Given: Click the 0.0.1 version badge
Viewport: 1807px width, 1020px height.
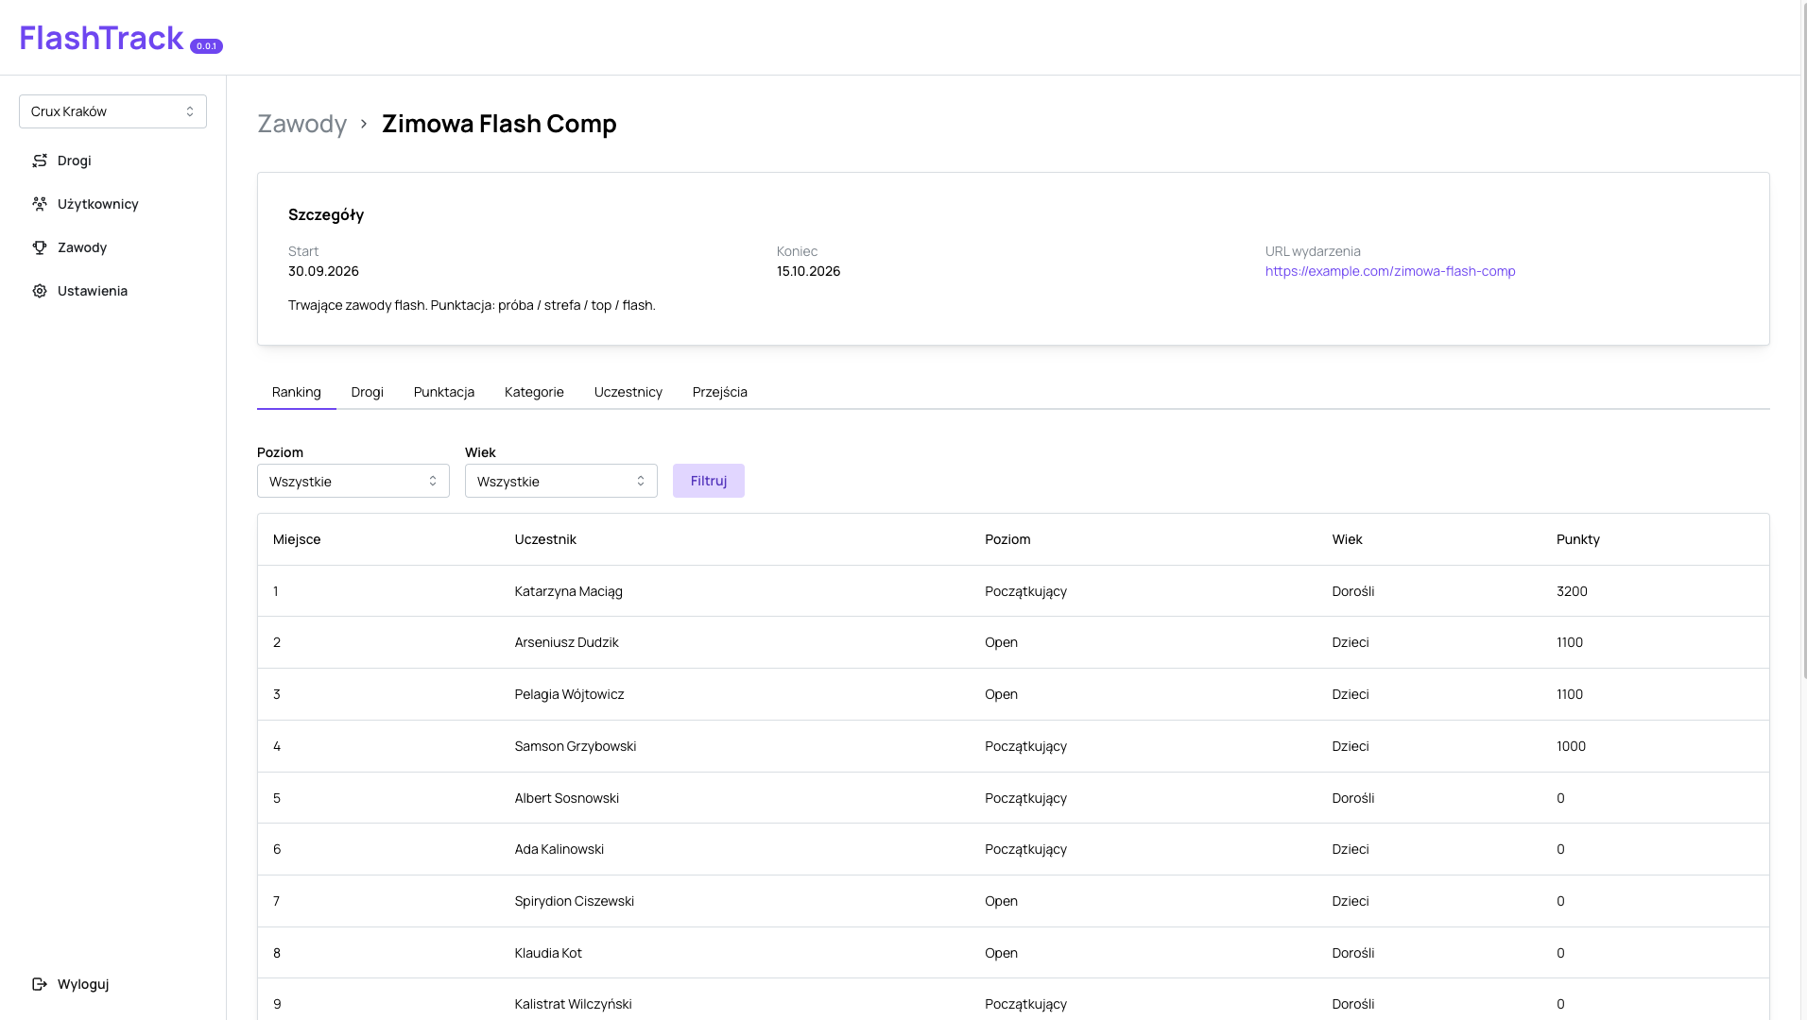Looking at the screenshot, I should (206, 46).
